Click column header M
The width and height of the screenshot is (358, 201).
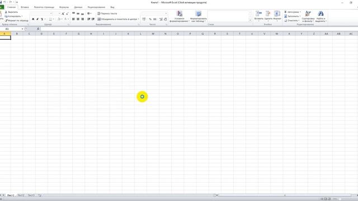tap(153, 33)
